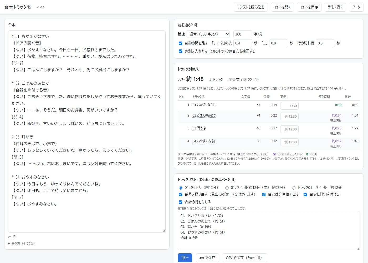Toggle the 自動の間を足す checkbox
Image resolution: width=368 pixels, height=263 pixels.
click(x=180, y=43)
